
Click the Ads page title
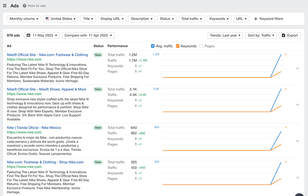pyautogui.click(x=15, y=6)
